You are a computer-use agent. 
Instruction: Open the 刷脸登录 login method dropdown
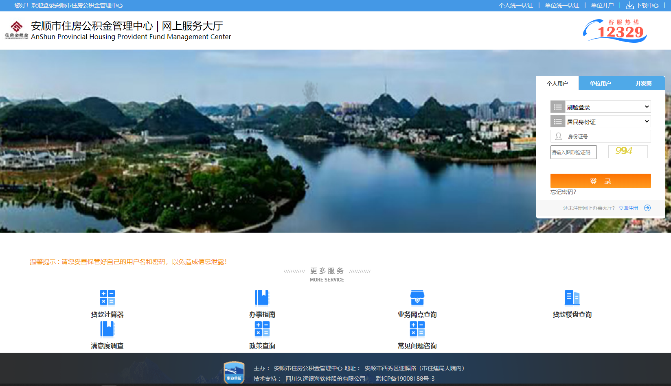pyautogui.click(x=601, y=107)
